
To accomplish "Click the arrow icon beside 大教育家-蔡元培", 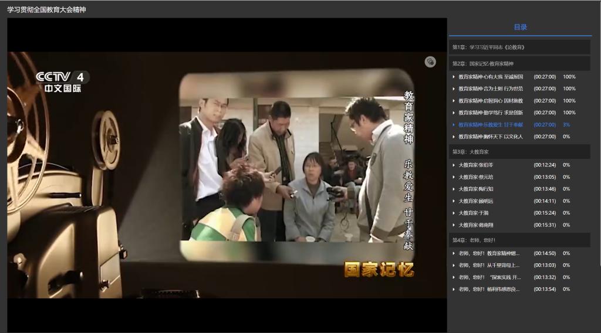I will [x=454, y=177].
